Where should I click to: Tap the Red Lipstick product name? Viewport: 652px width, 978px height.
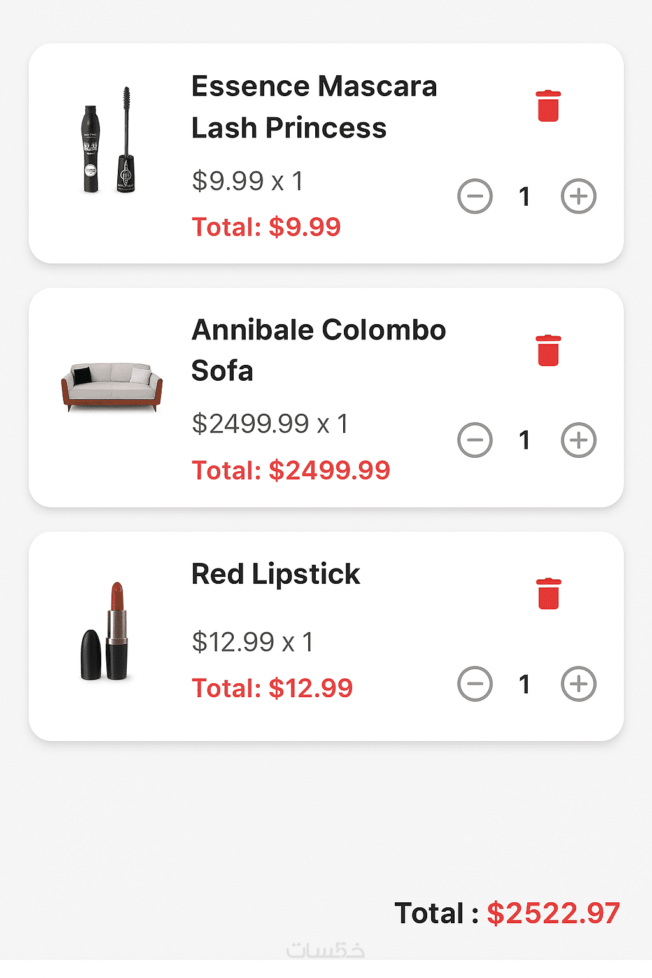pos(276,574)
